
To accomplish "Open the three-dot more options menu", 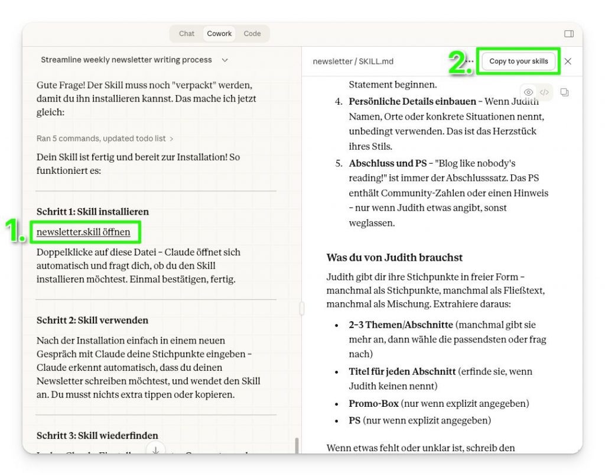I will coord(470,61).
